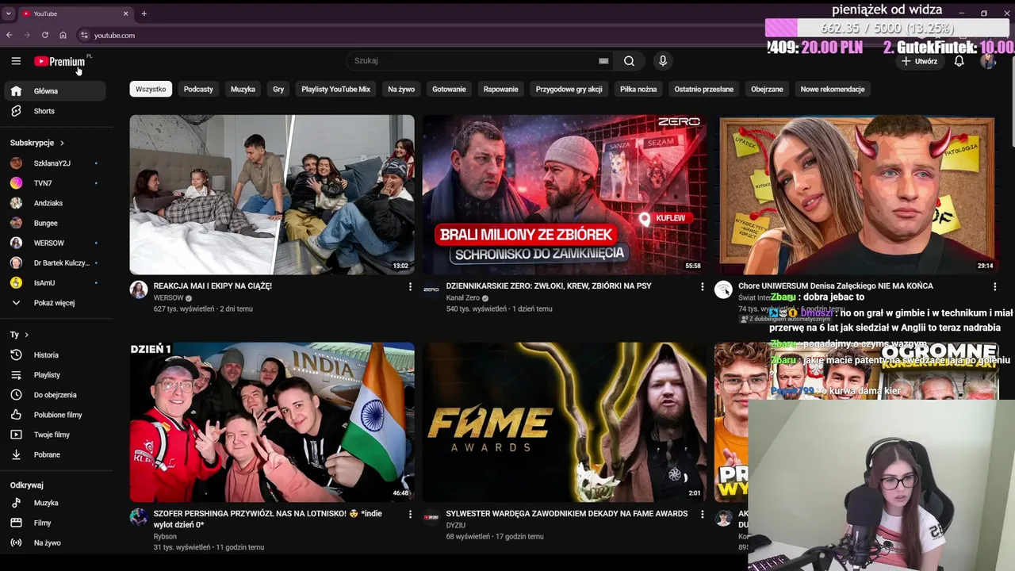Open options menu for Sylwester Wardęga video
The height and width of the screenshot is (571, 1015).
702,514
